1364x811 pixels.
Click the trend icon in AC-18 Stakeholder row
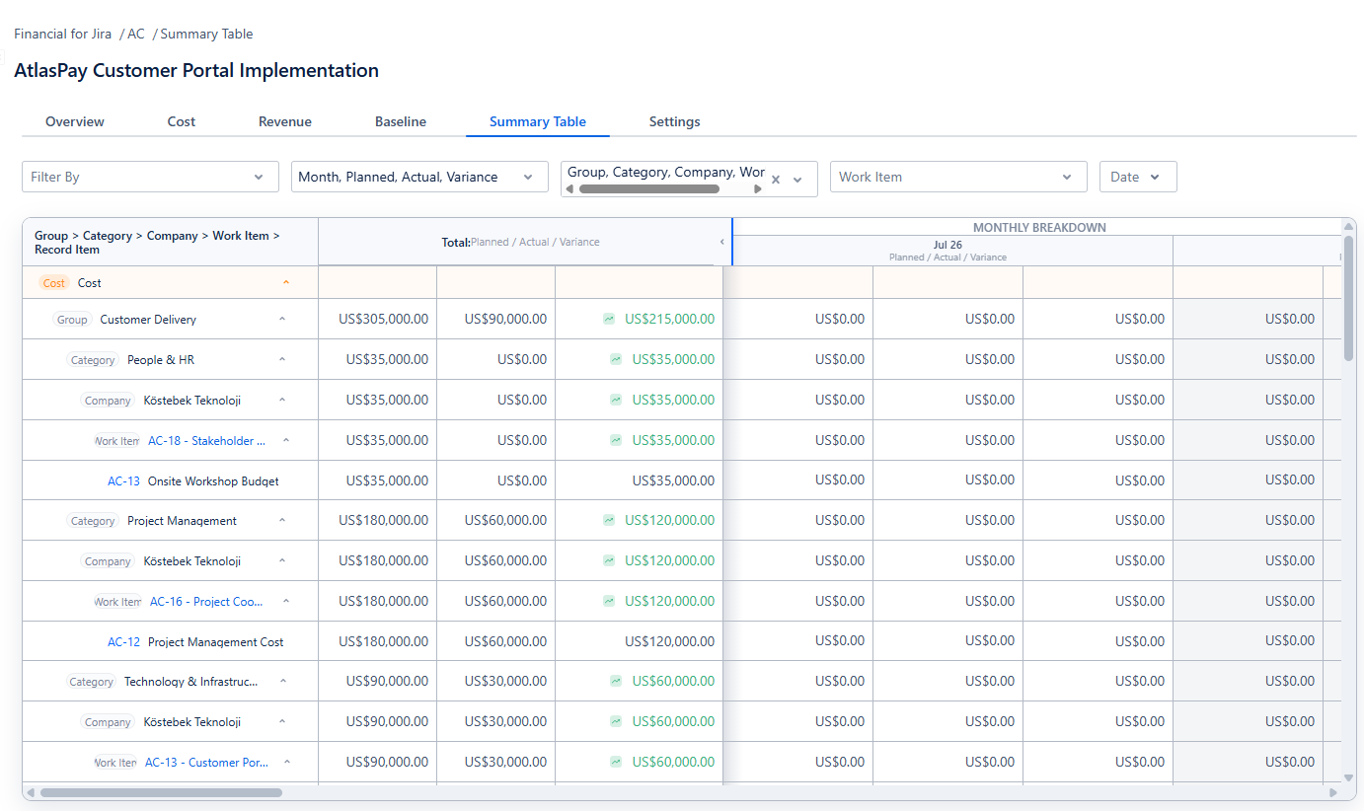coord(616,440)
